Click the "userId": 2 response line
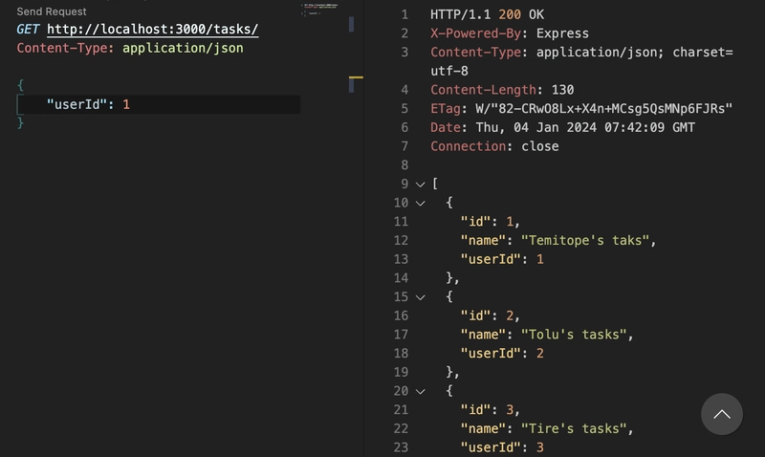Viewport: 765px width, 457px height. click(502, 354)
